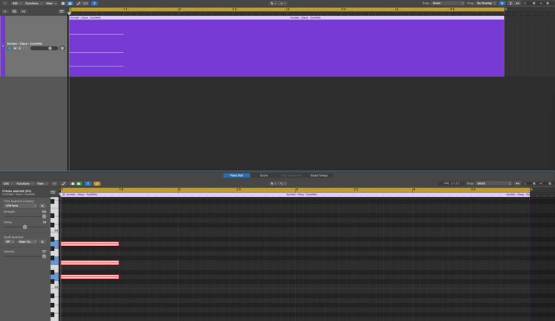Viewport: 555px width, 321px height.
Task: Toggle solo on the Kontakt Glaze track
Action: tap(20, 48)
